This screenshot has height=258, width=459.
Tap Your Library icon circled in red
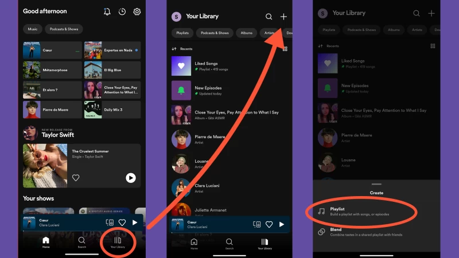118,241
